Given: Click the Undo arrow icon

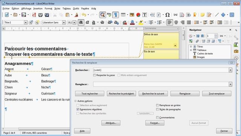Looking at the screenshot, I should point(84,15).
